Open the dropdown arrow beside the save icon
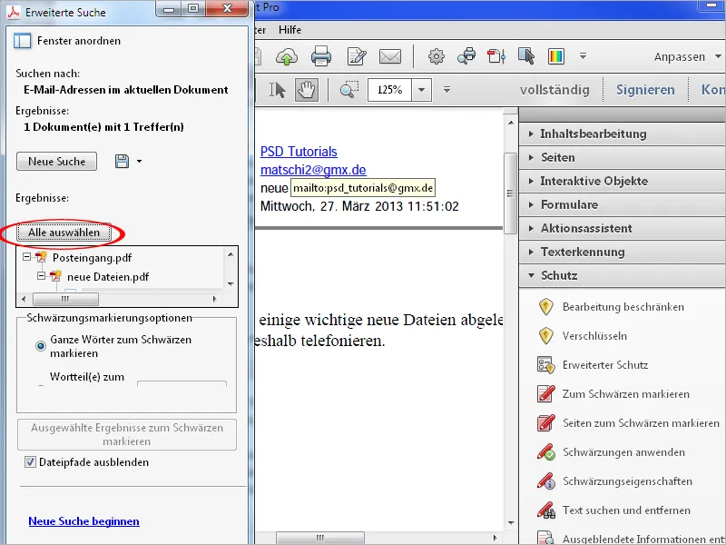This screenshot has height=545, width=726. [139, 162]
